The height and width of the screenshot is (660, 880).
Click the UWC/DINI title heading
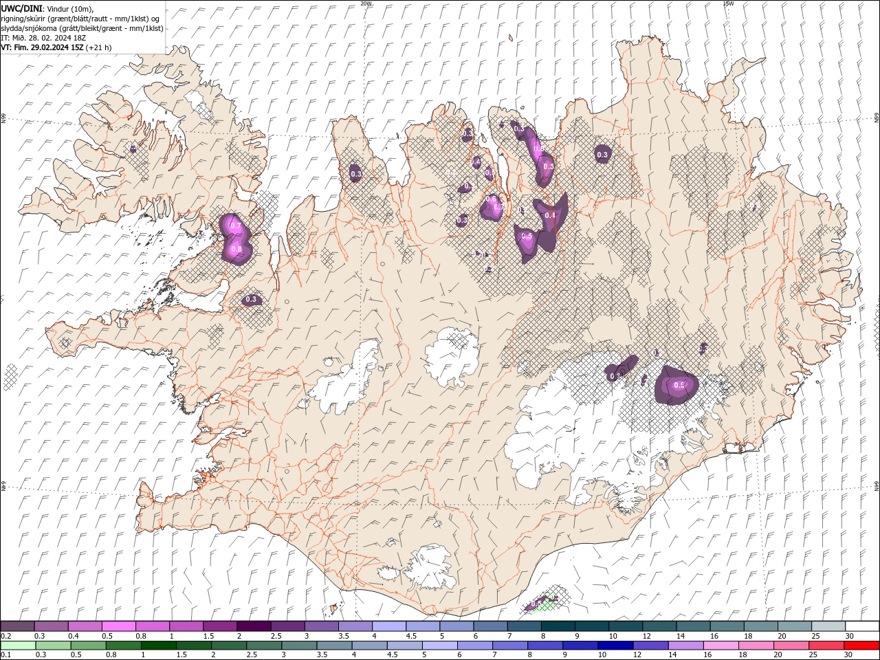coord(22,8)
